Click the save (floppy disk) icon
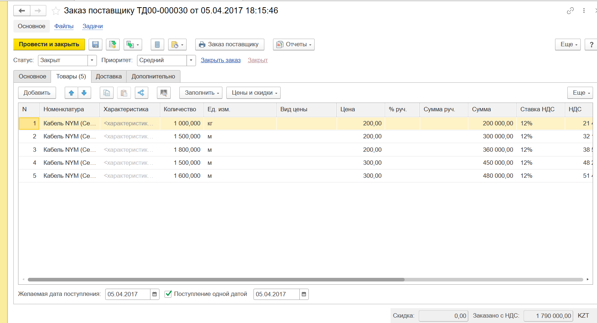 pos(95,44)
